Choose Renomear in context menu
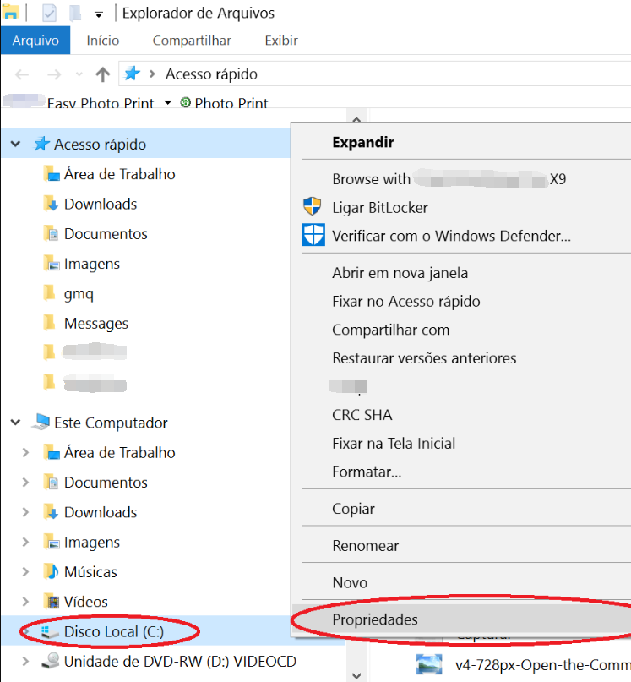 coord(365,545)
